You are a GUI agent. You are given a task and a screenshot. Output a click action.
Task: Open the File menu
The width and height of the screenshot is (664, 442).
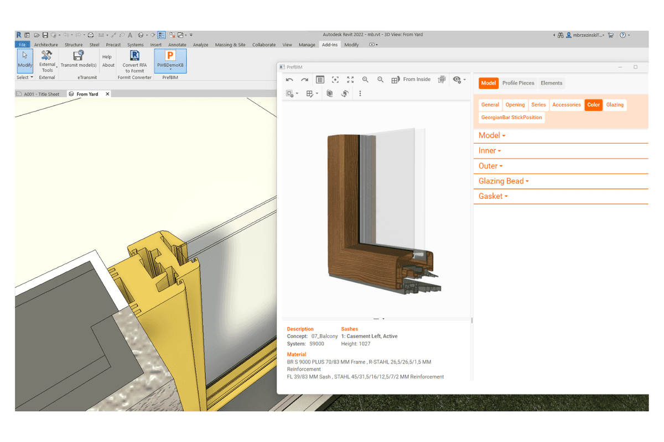(x=22, y=45)
